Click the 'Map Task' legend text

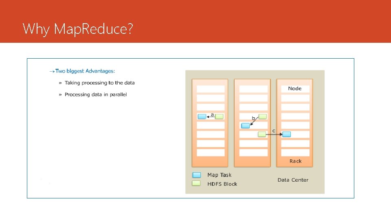tap(220, 175)
